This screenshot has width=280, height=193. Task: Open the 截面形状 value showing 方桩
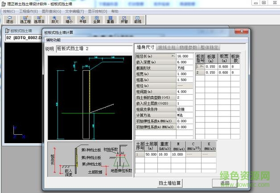click(x=185, y=68)
